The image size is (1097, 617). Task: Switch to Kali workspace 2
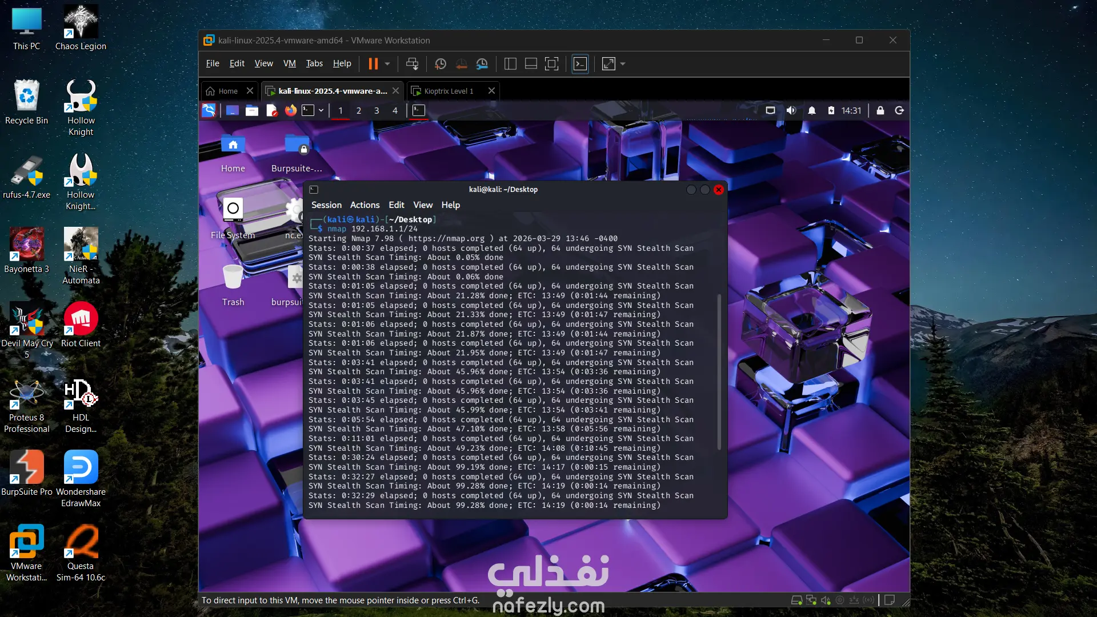pos(359,111)
